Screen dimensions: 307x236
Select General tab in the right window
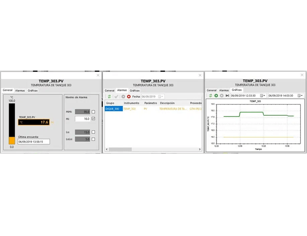point(211,90)
